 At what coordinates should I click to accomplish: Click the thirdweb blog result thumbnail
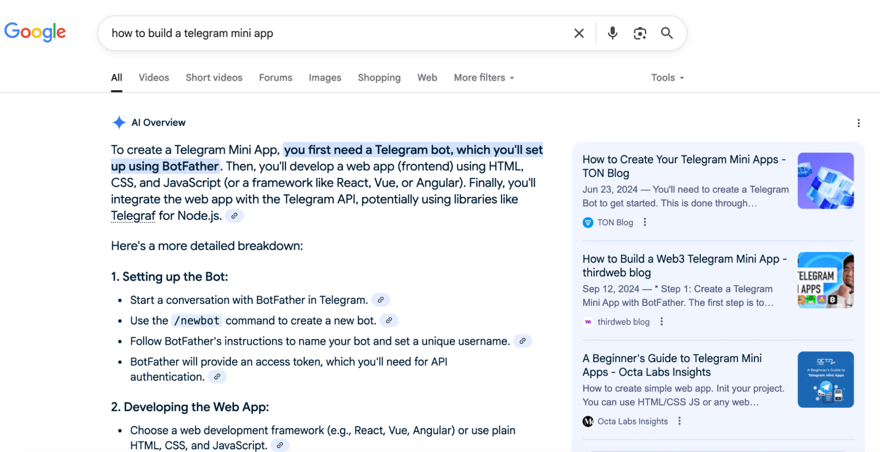[825, 280]
